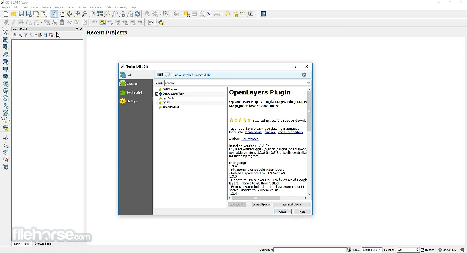Open the Processing menu
Viewport: 467px width, 253px height.
click(120, 7)
